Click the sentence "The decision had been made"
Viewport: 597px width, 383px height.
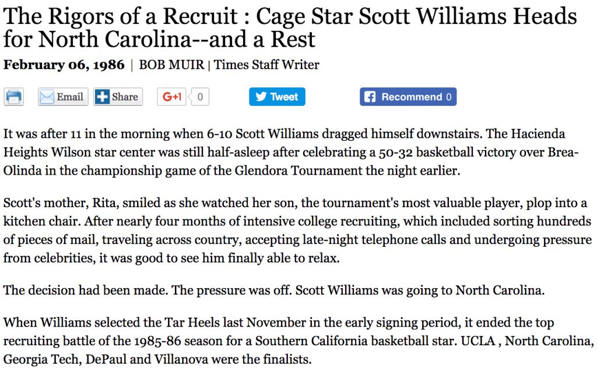[85, 290]
